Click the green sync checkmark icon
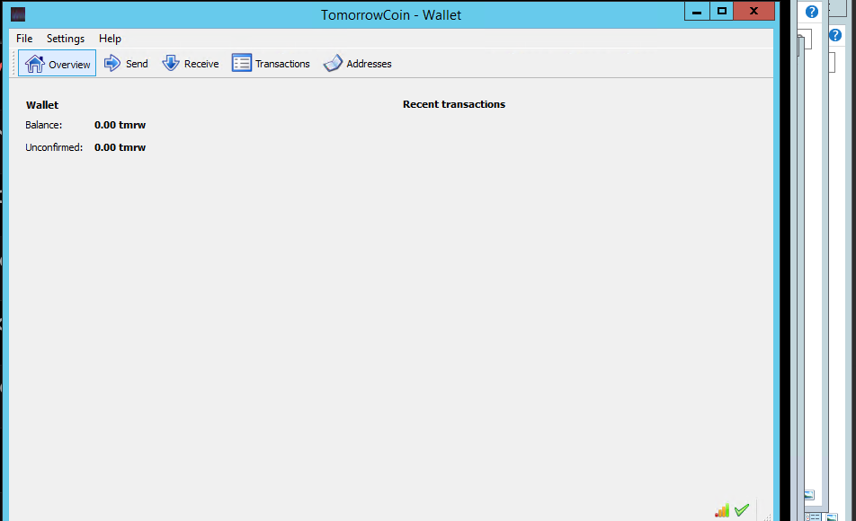 [741, 510]
